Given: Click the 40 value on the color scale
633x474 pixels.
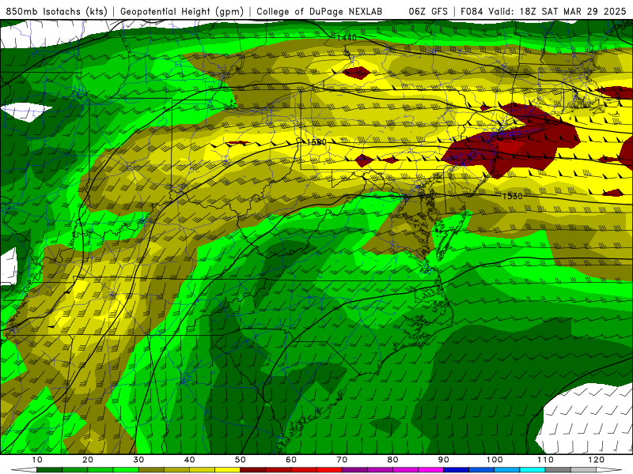Looking at the screenshot, I should [189, 460].
